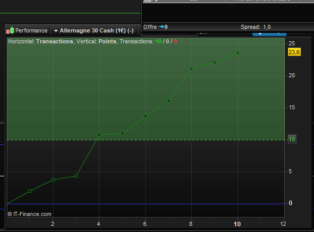Click the Points vertical axis label
Viewport: 314px width, 232px height.
[x=107, y=41]
